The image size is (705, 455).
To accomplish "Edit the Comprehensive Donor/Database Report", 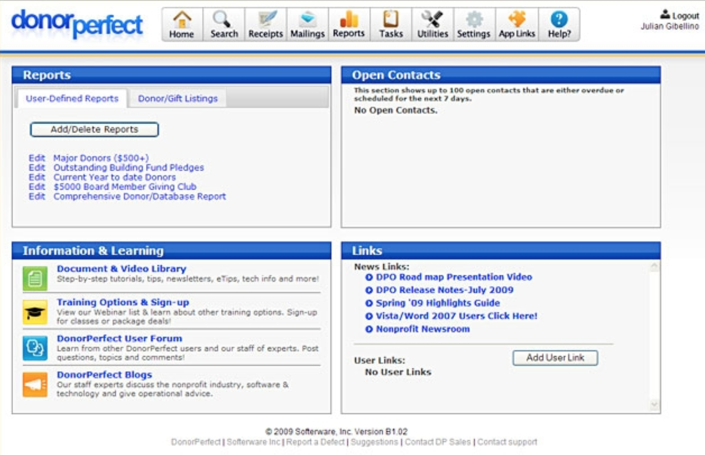I will [37, 196].
